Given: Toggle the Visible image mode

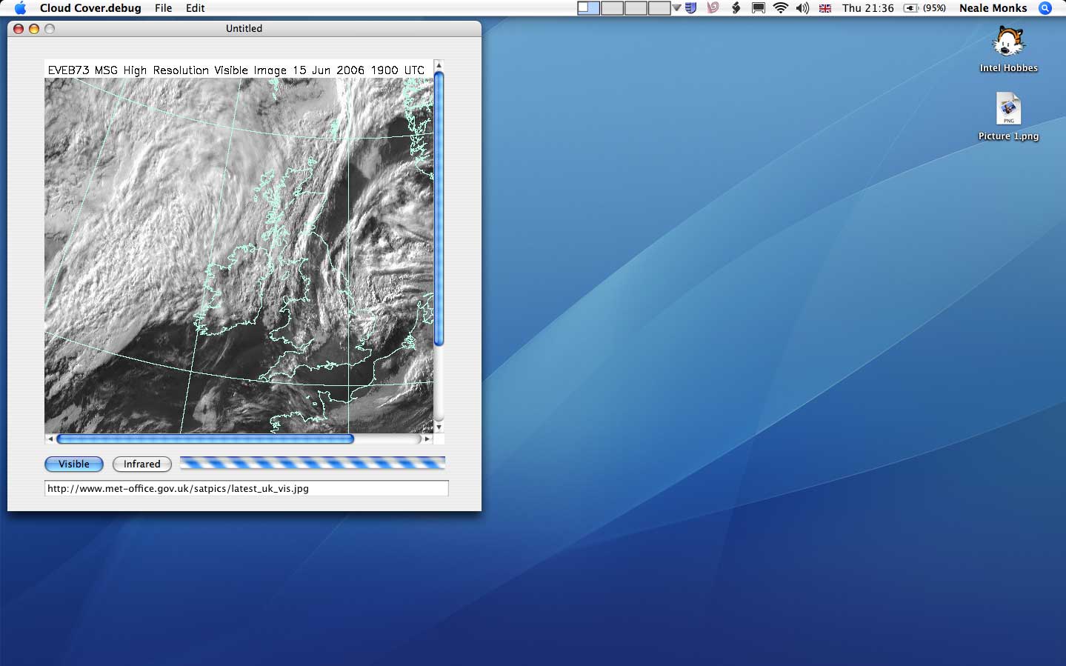Looking at the screenshot, I should click(74, 464).
